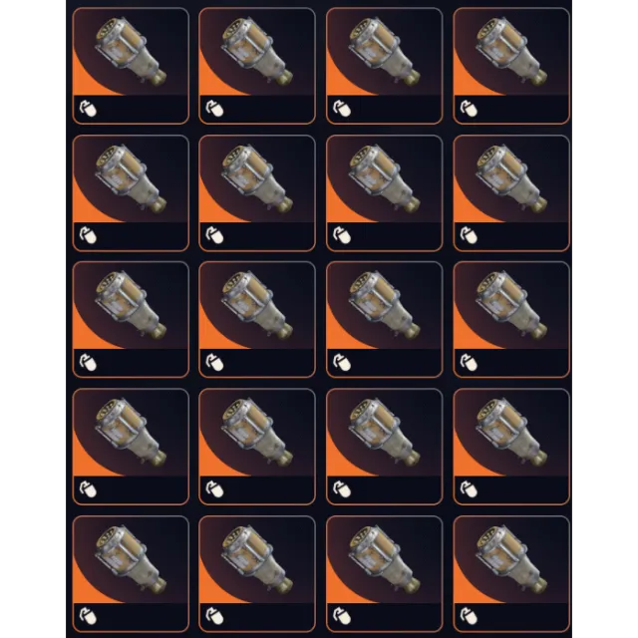Click mouse icon on bottom row's second card
This screenshot has width=638, height=638.
(x=215, y=616)
